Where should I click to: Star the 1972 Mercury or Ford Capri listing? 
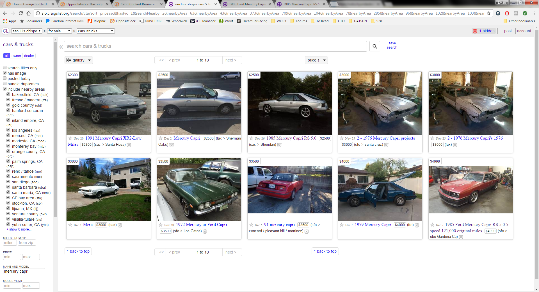coord(161,225)
